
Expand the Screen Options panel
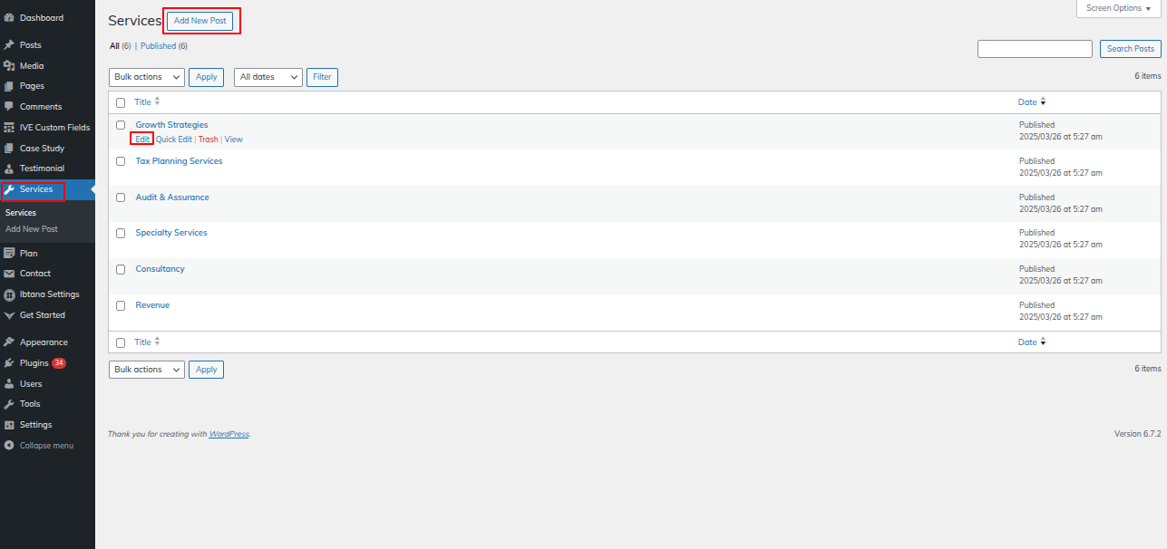(1118, 8)
